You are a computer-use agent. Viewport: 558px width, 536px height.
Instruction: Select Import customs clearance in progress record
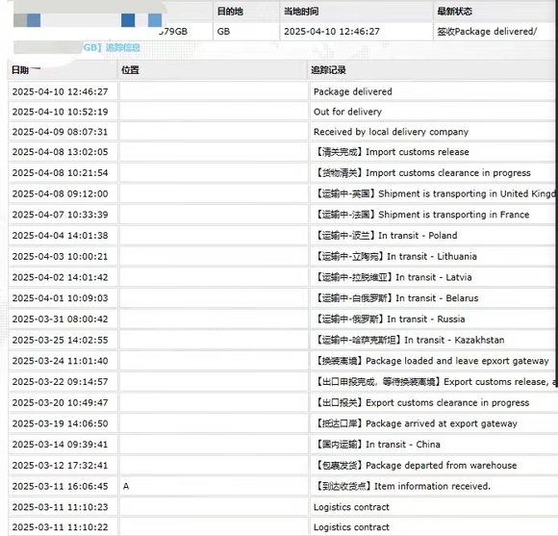422,172
